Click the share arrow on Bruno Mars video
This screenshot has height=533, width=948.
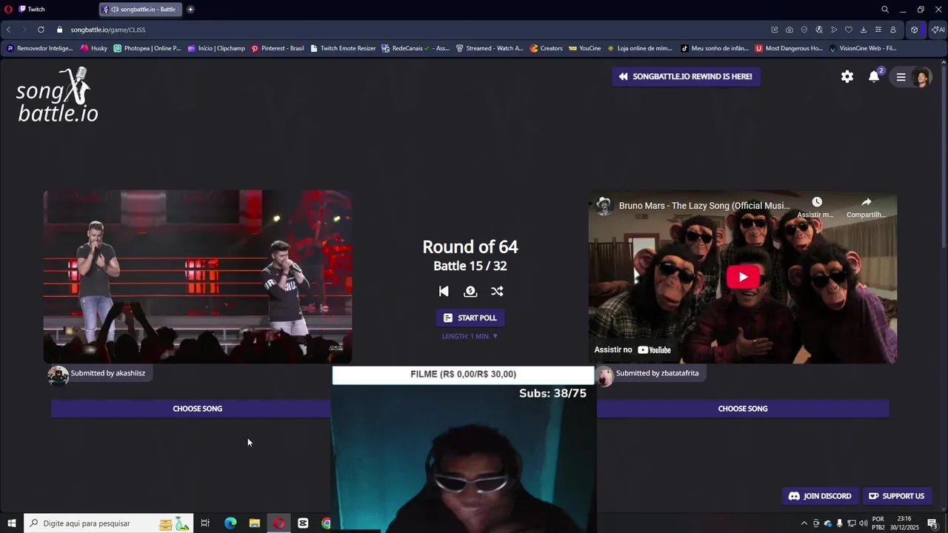click(x=866, y=202)
